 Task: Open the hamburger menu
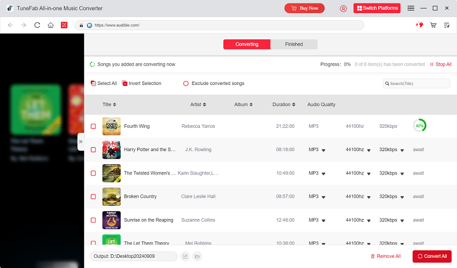point(411,8)
